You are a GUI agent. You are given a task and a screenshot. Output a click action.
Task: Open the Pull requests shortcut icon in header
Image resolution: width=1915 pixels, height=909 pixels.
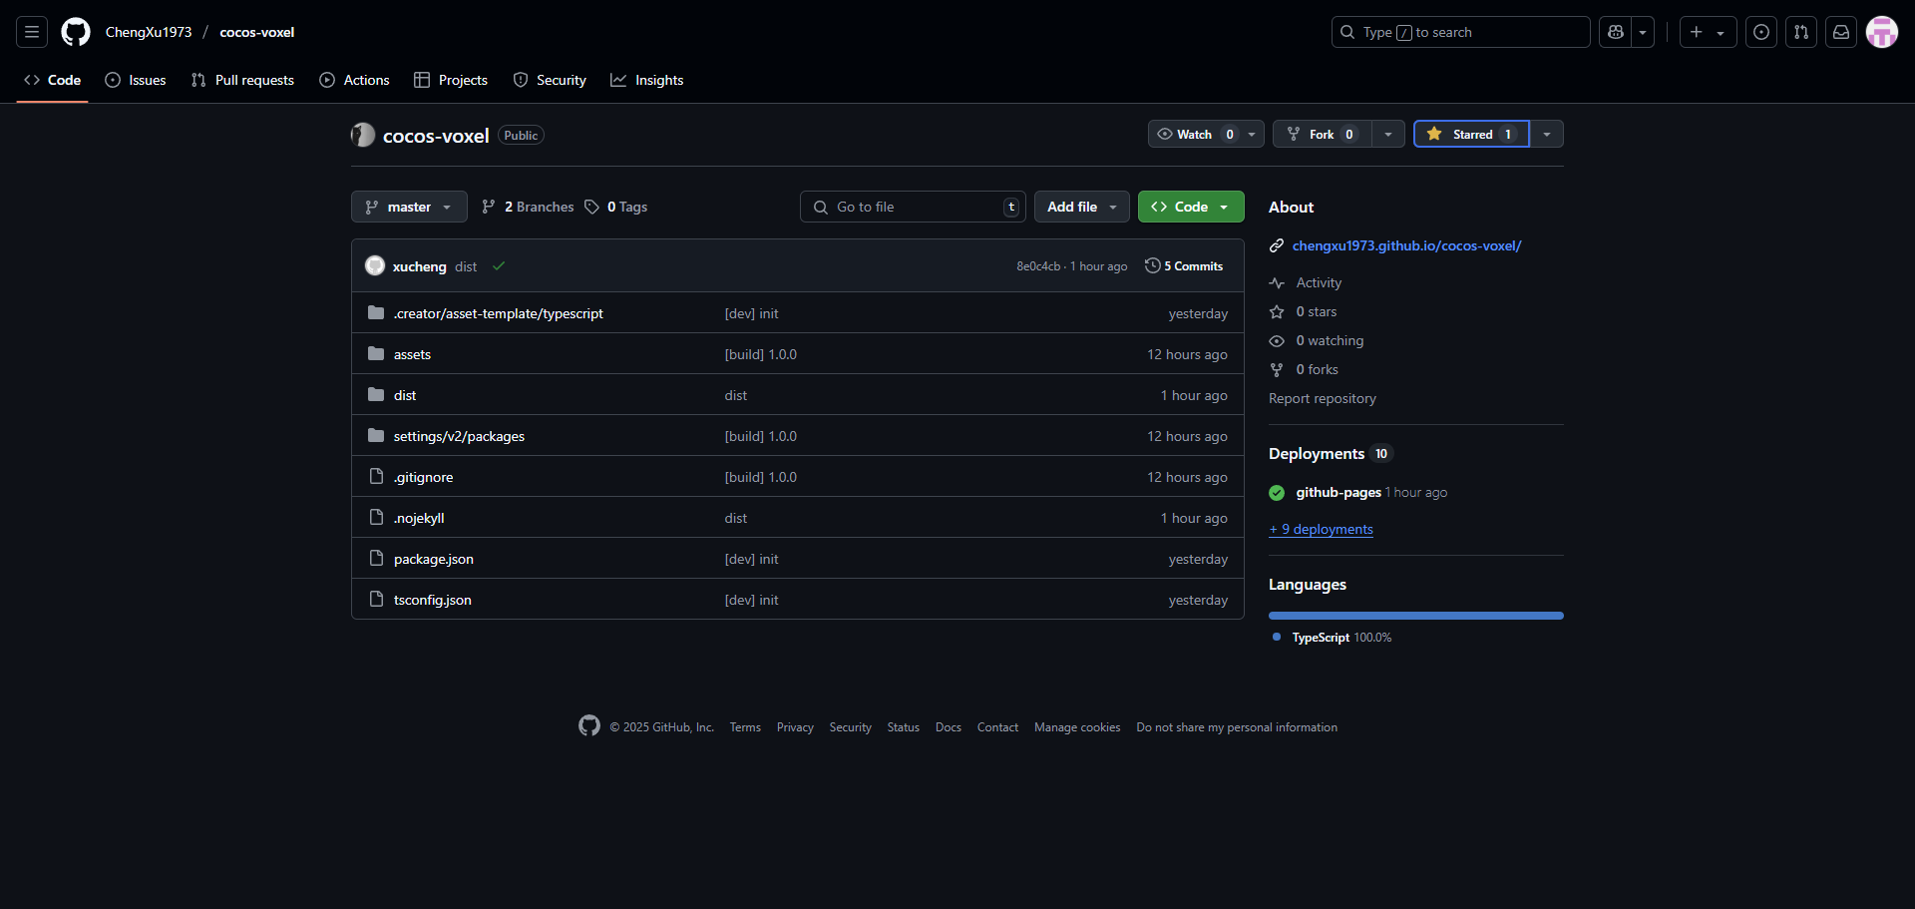(1801, 32)
